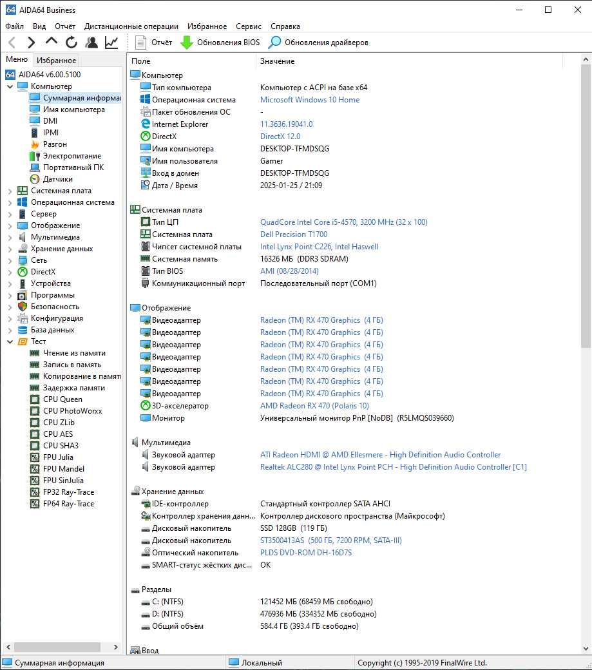Click the Обновления драйверов magnifier icon
592x670 pixels.
[x=274, y=43]
